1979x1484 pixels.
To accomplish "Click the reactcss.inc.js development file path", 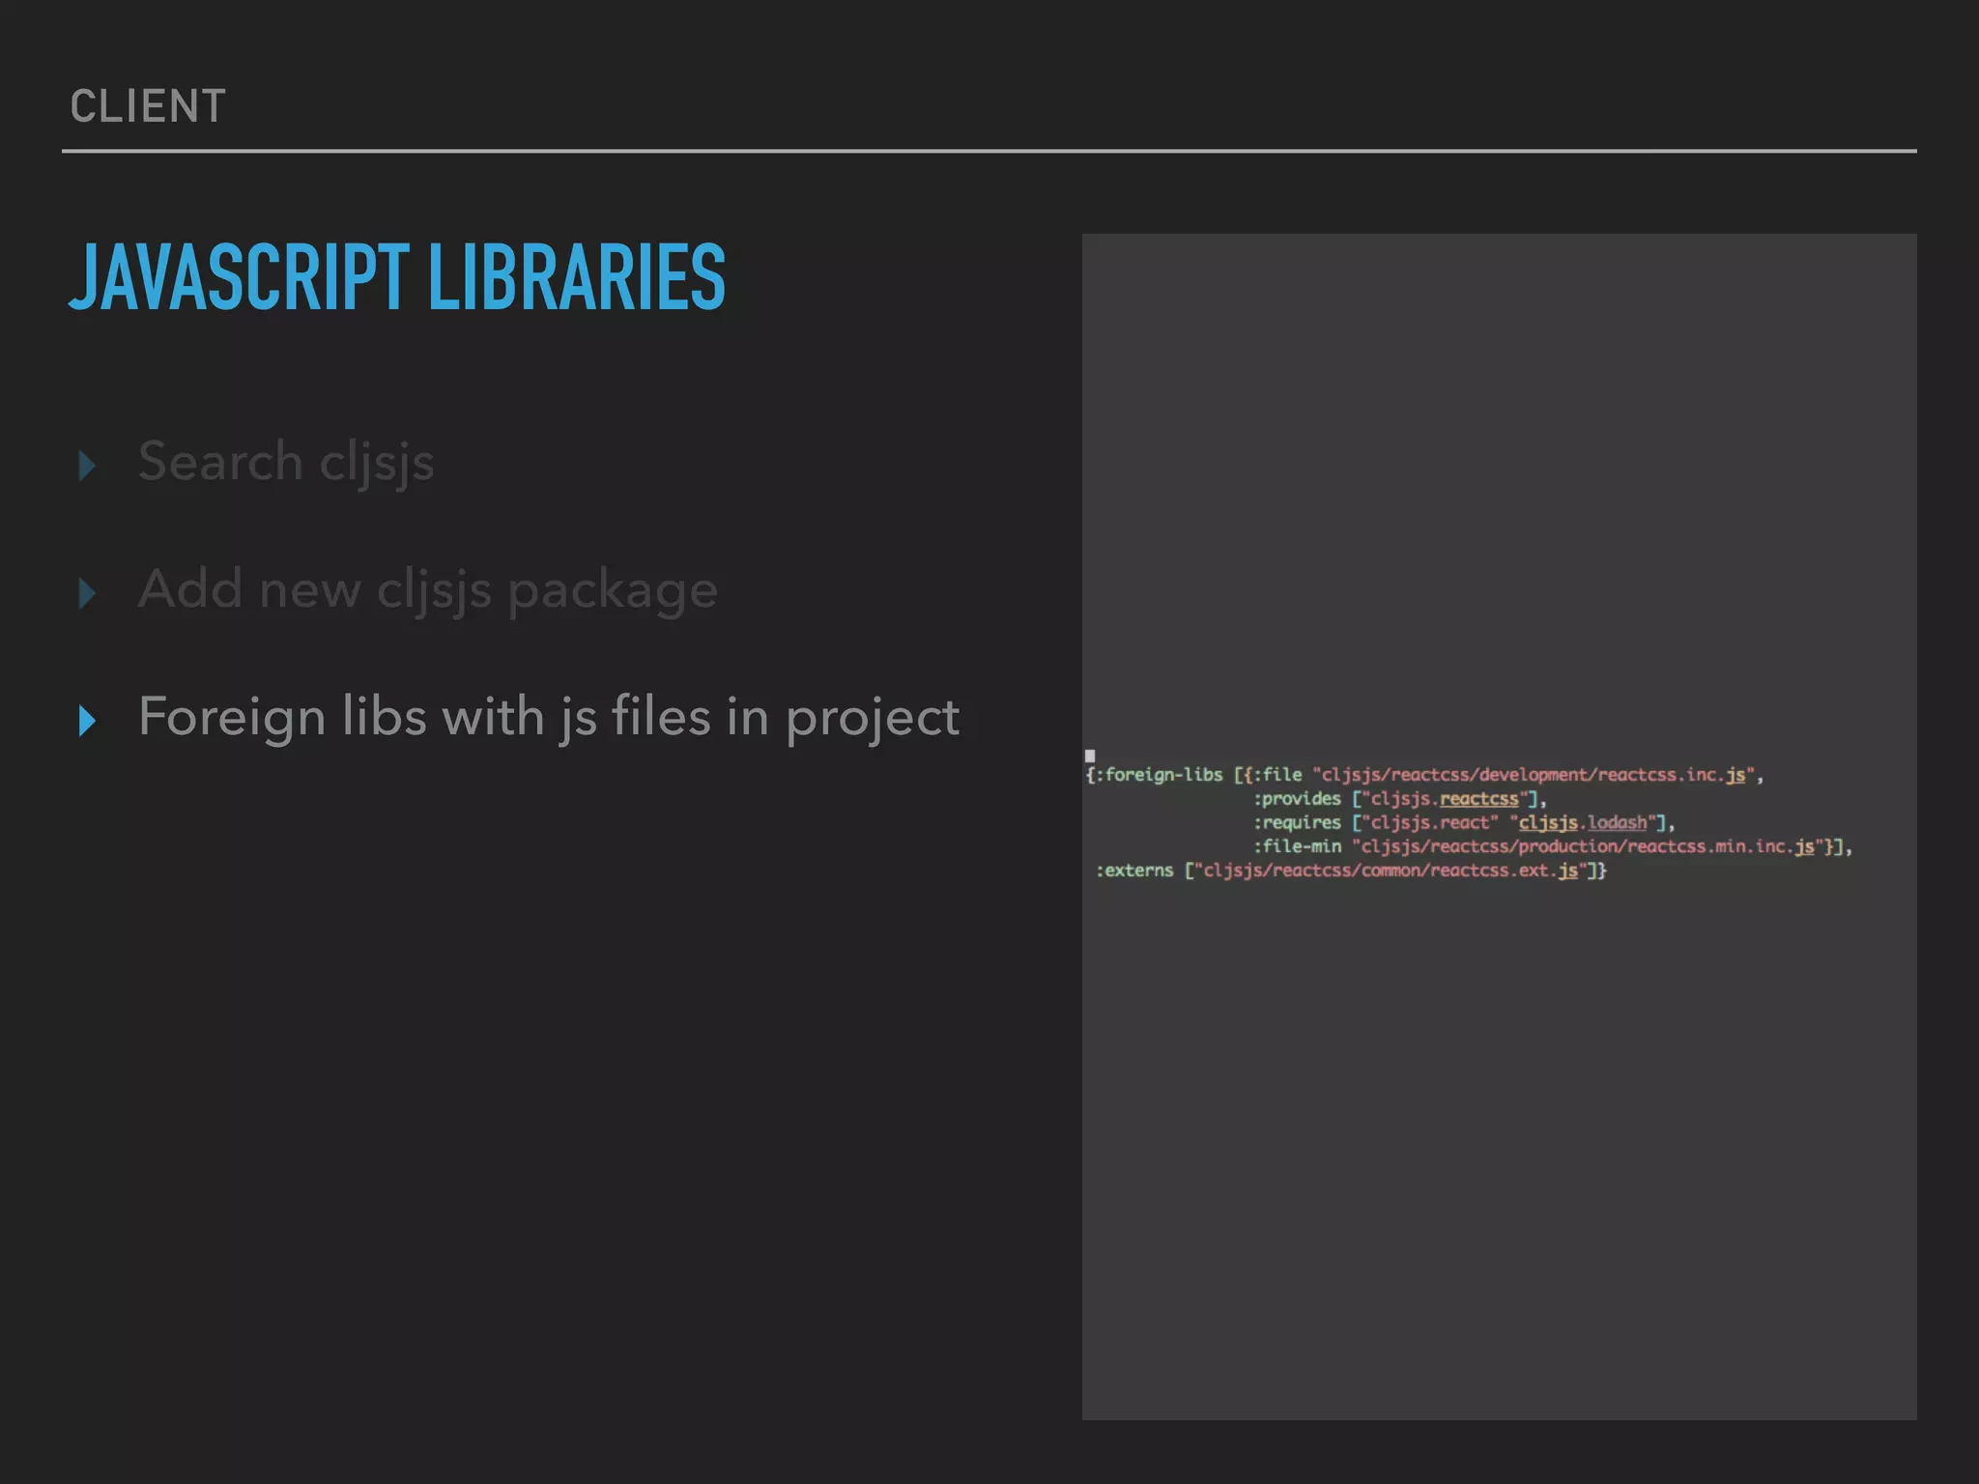I will click(1534, 775).
